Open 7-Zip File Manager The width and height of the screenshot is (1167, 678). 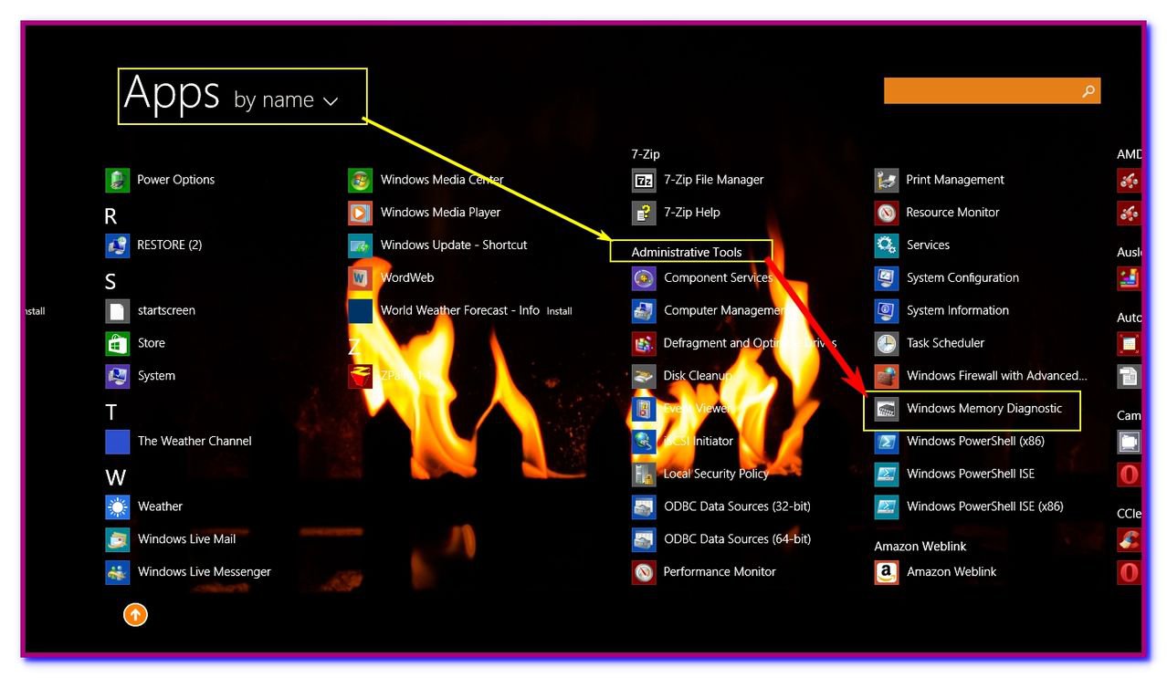click(x=698, y=180)
